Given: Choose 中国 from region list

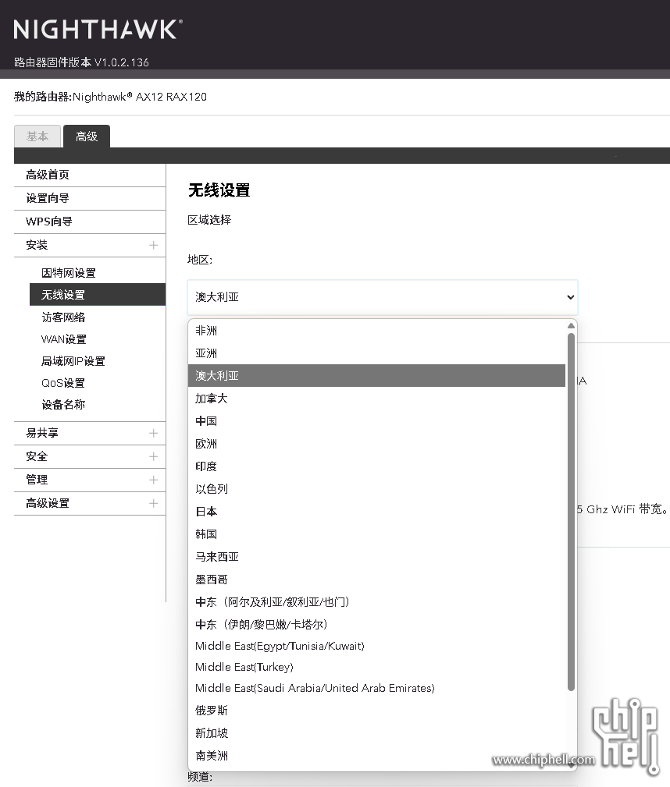Looking at the screenshot, I should pos(376,421).
